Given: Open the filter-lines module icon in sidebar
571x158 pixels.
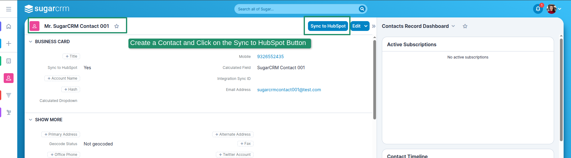Looking at the screenshot, I should (x=9, y=95).
